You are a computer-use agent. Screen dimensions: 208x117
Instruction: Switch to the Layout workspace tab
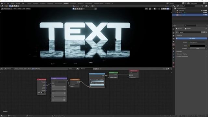[29, 4]
